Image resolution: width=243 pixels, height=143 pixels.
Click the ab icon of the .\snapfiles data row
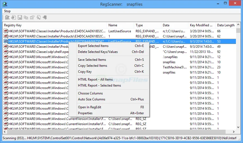click(x=6, y=57)
